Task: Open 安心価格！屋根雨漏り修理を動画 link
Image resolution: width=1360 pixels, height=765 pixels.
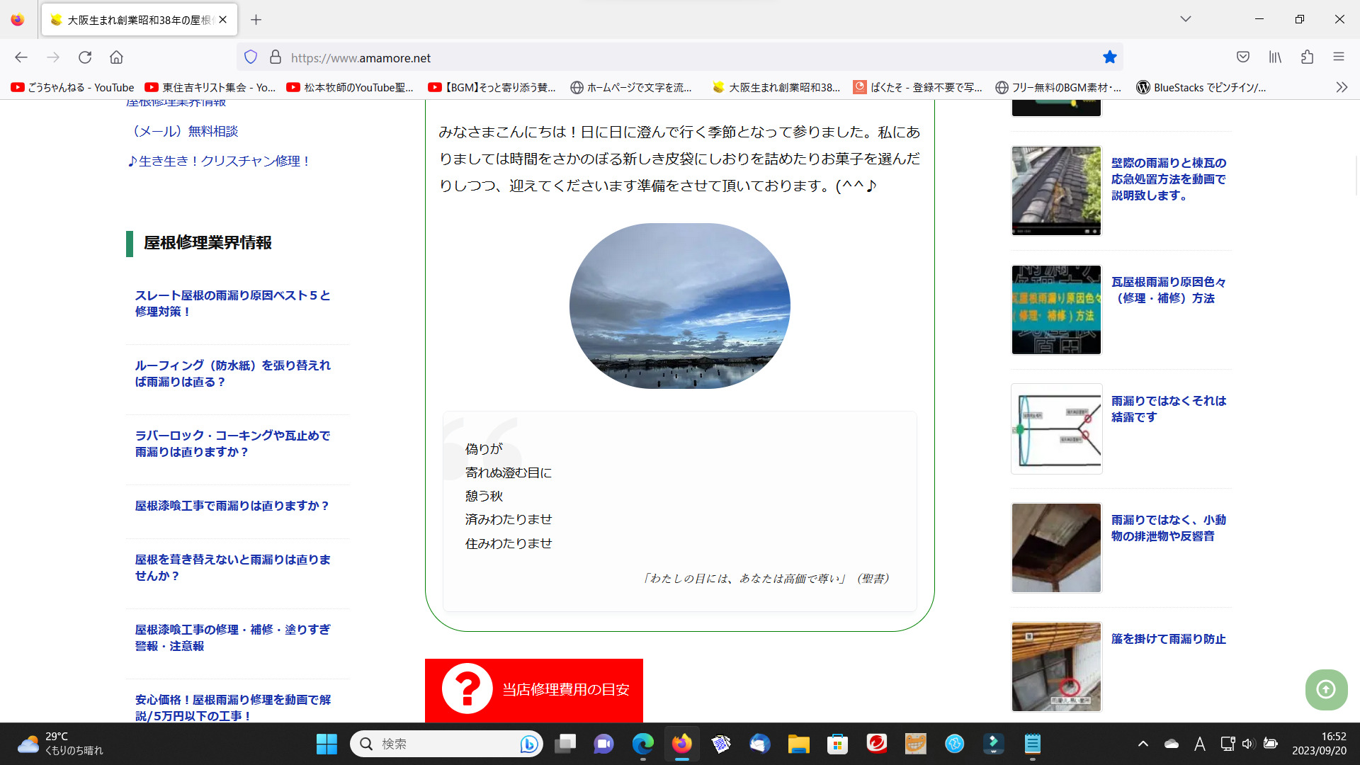Action: tap(233, 708)
